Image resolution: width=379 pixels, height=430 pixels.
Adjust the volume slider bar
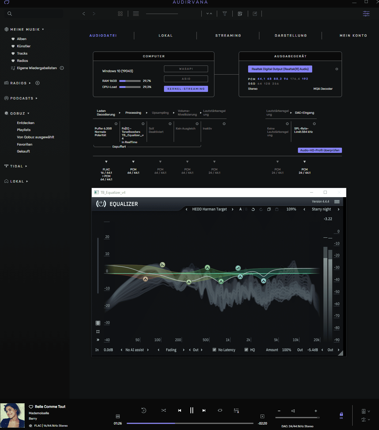tap(297, 418)
